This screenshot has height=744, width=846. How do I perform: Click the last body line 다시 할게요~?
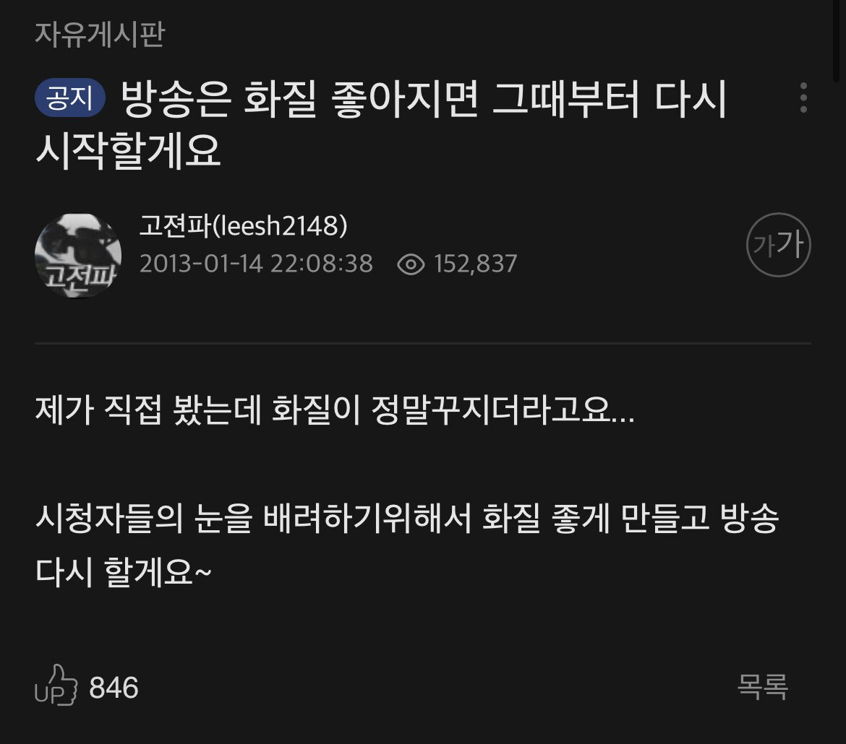[x=124, y=572]
